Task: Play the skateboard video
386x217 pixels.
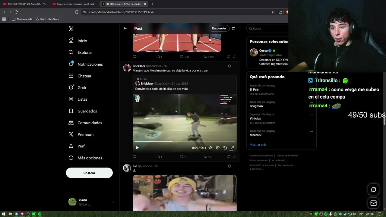Action: coord(137,148)
